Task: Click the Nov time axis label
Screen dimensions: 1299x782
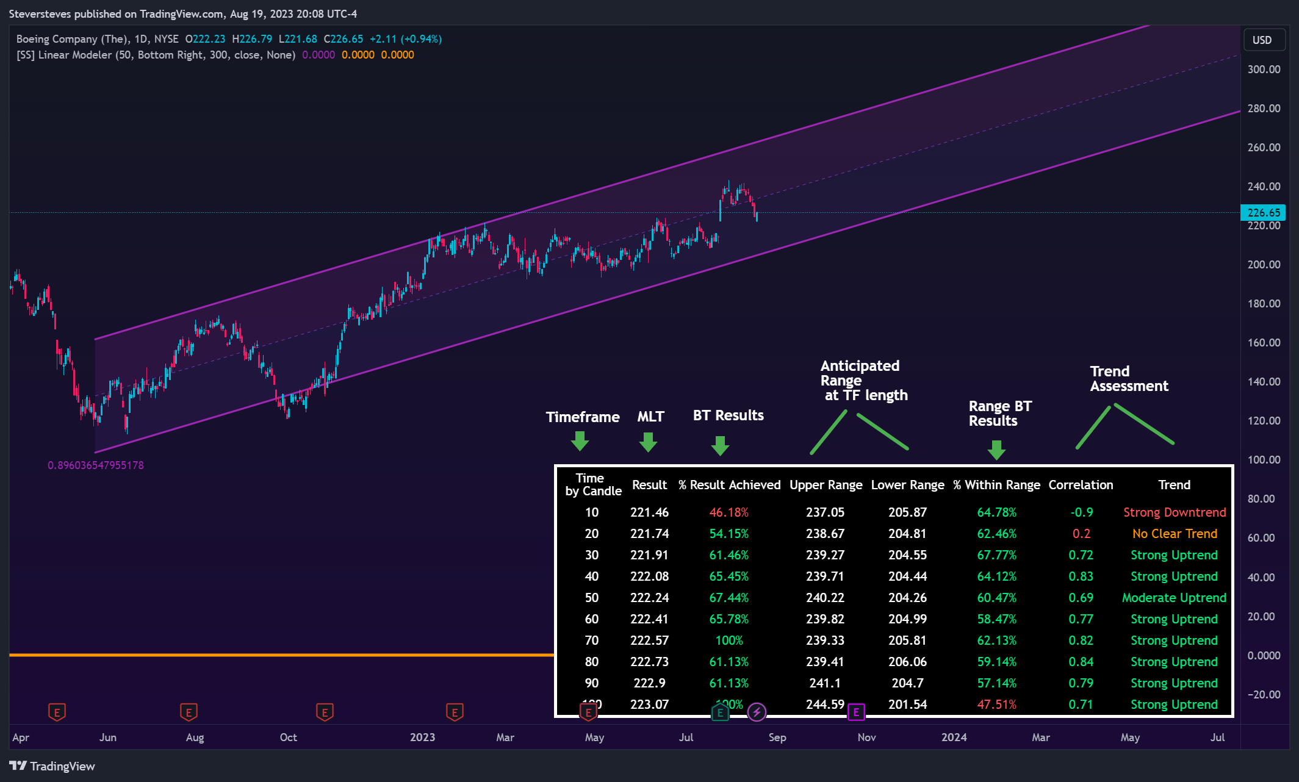Action: tap(866, 737)
